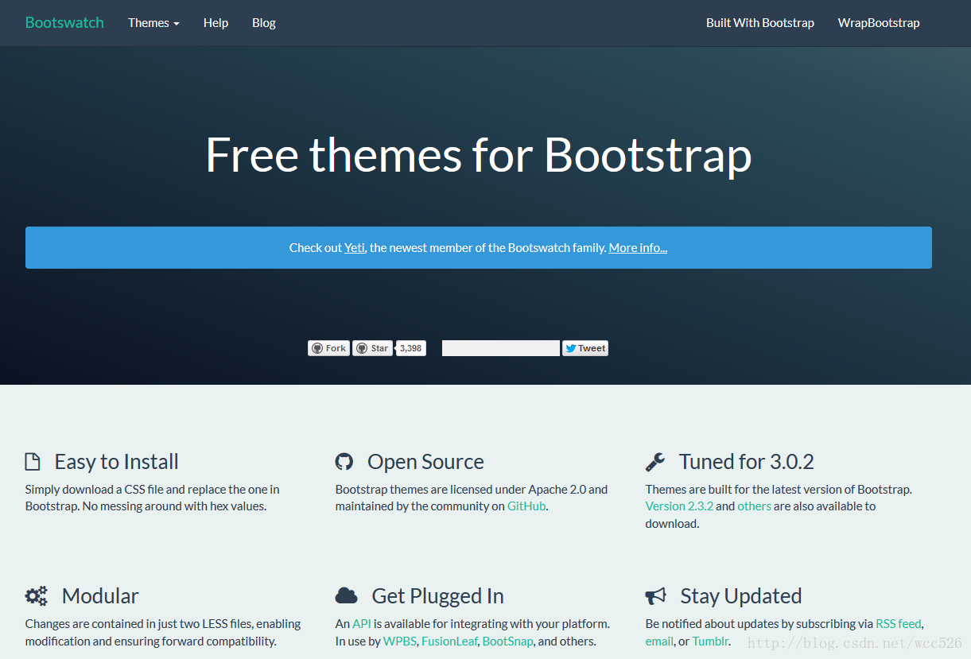Click the blank widget box beside Tweet
Image resolution: width=971 pixels, height=659 pixels.
click(501, 348)
